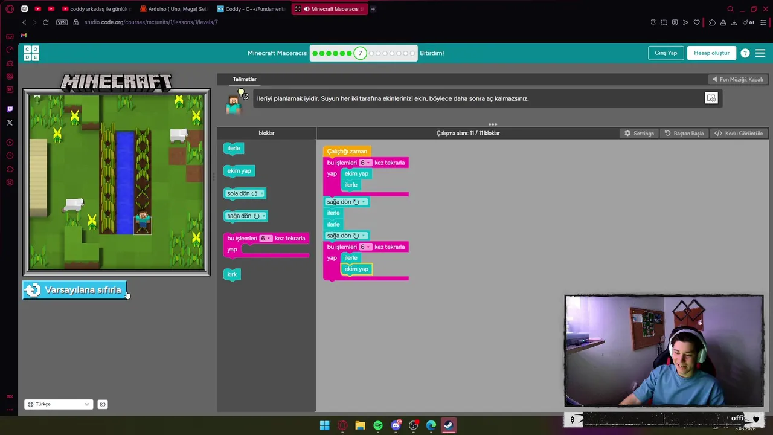773x435 pixels.
Task: Jump to current level 7 progress bubble
Action: [360, 53]
